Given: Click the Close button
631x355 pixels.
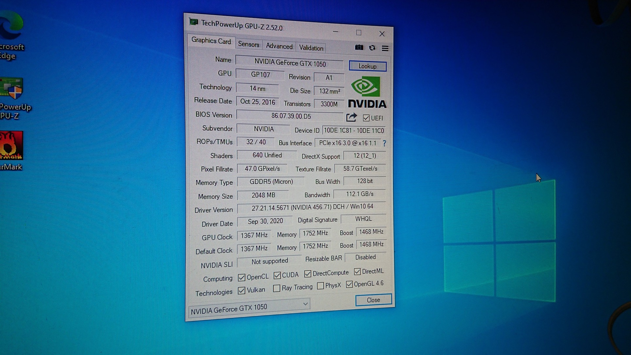Looking at the screenshot, I should pyautogui.click(x=373, y=300).
